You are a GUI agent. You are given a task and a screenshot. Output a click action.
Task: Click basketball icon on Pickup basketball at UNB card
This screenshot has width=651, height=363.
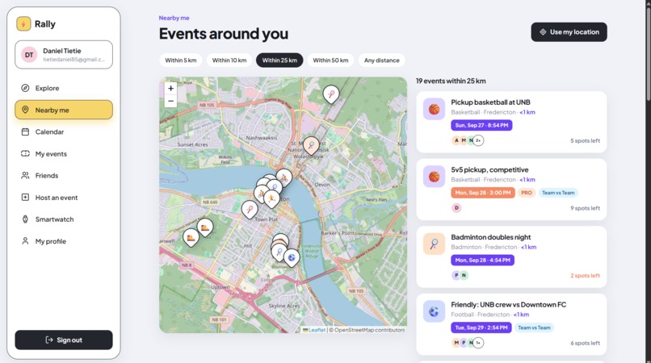tap(434, 109)
